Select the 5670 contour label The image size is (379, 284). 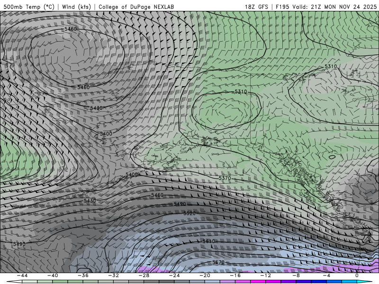pyautogui.click(x=218, y=262)
